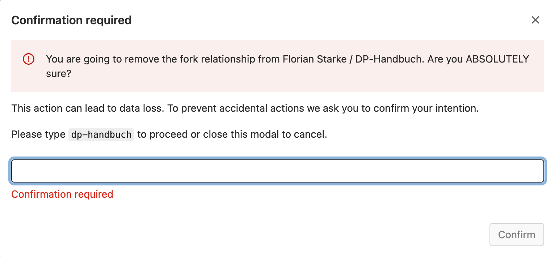Click the dp-handbuch code snippet
Screen dimensions: 555x257
point(101,135)
